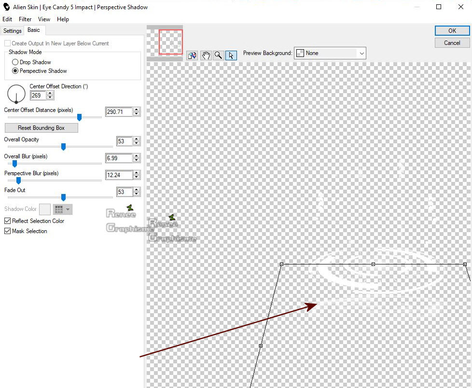Select the Zoom magnifier tool
Screen dimensions: 472x388
pyautogui.click(x=219, y=55)
